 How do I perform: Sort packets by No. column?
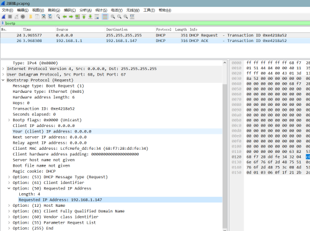[x=11, y=30]
